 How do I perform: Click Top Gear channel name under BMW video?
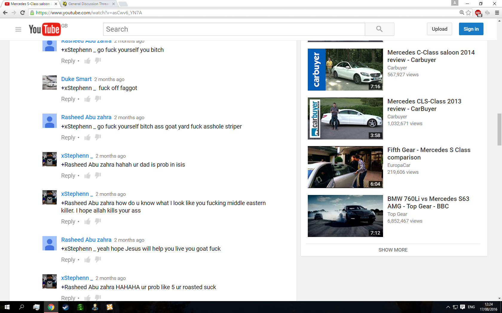(397, 214)
